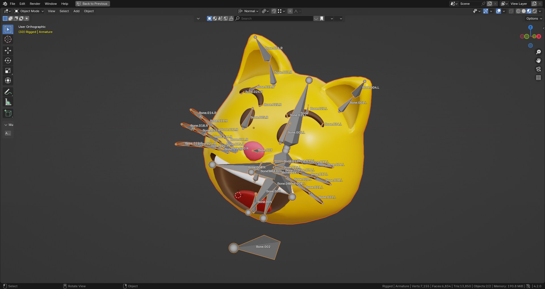Screen dimensions: 545x289
Task: Toggle show gizmos
Action: (x=486, y=11)
